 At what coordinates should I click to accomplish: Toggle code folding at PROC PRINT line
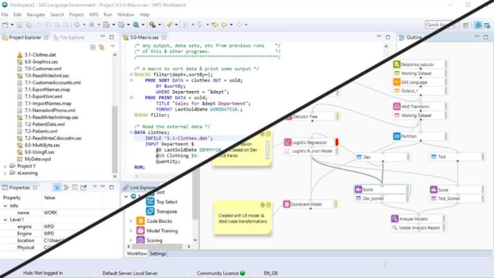pos(131,98)
